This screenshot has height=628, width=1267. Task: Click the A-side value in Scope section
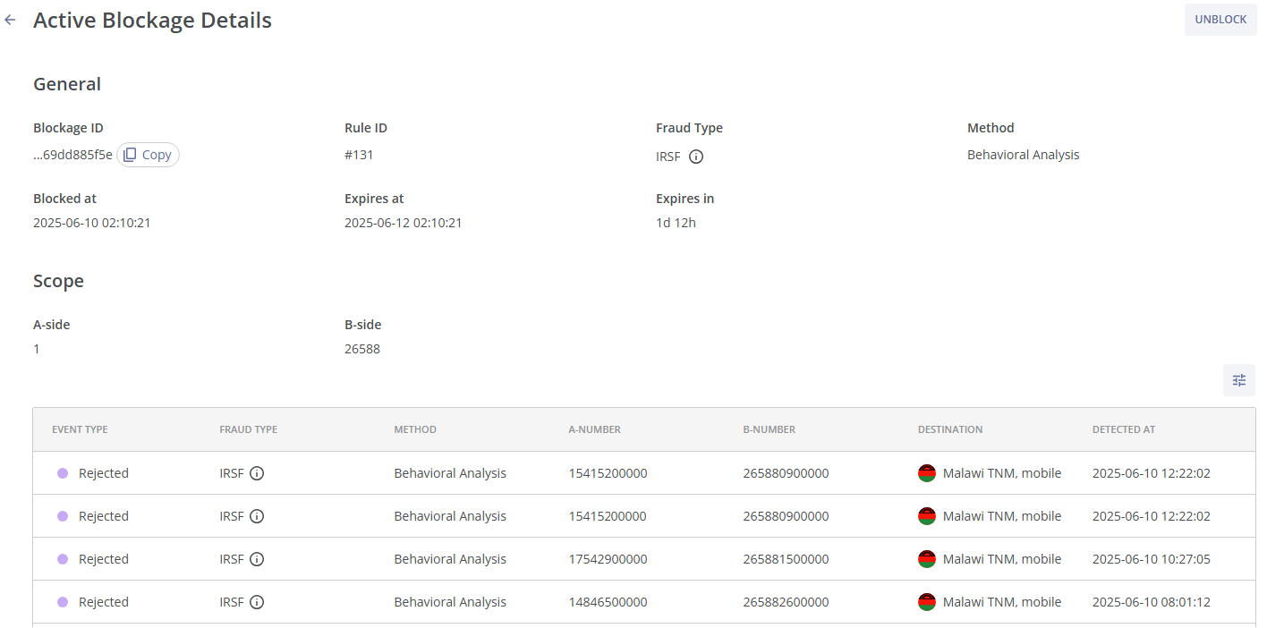tap(36, 349)
